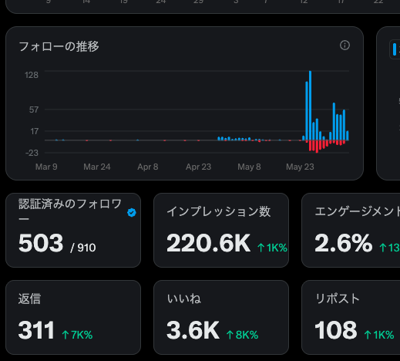Click the 220.6K impressions value
The image size is (400, 361).
pos(208,243)
